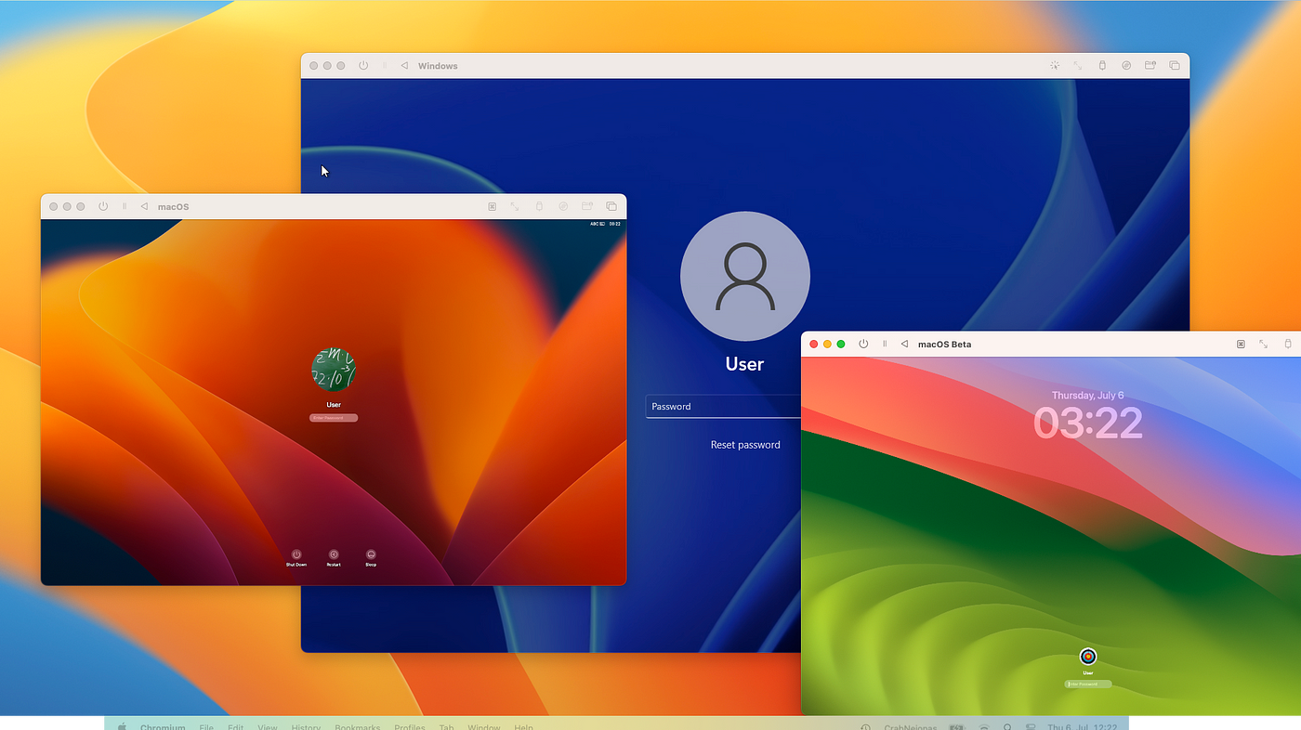Screen dimensions: 1301x730
Task: Pause the macOS Beta virtual machine
Action: coord(885,344)
